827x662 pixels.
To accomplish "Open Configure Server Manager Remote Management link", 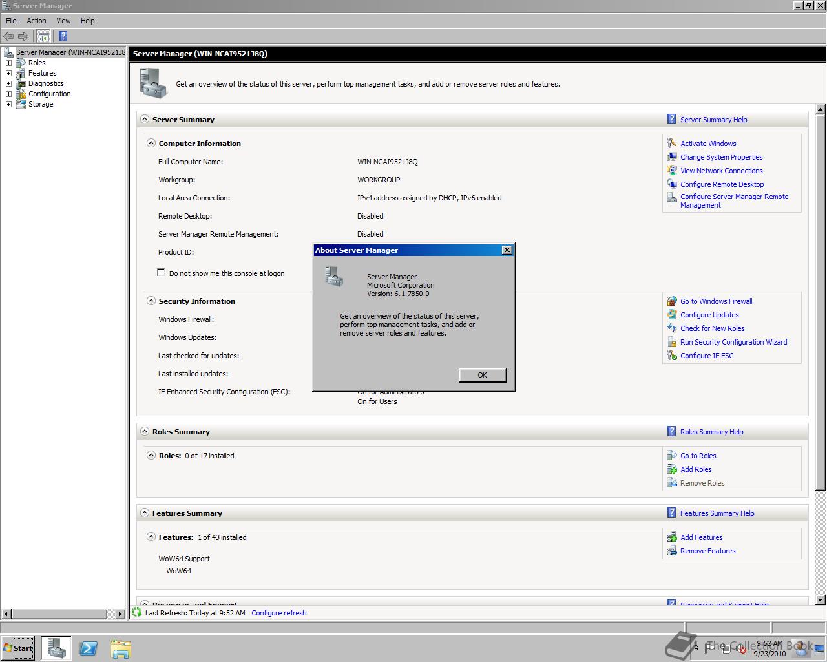I will [x=734, y=201].
